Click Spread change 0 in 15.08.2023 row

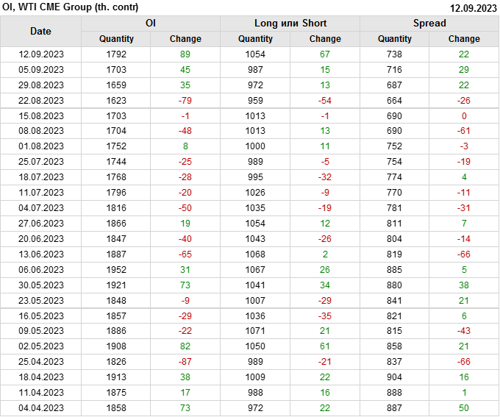tap(464, 116)
